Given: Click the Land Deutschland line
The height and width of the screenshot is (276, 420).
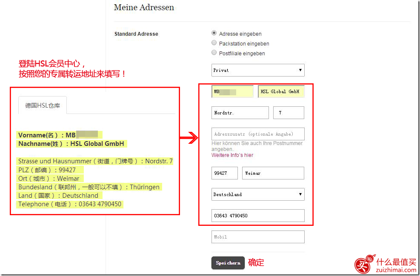Looking at the screenshot, I should tap(59, 196).
